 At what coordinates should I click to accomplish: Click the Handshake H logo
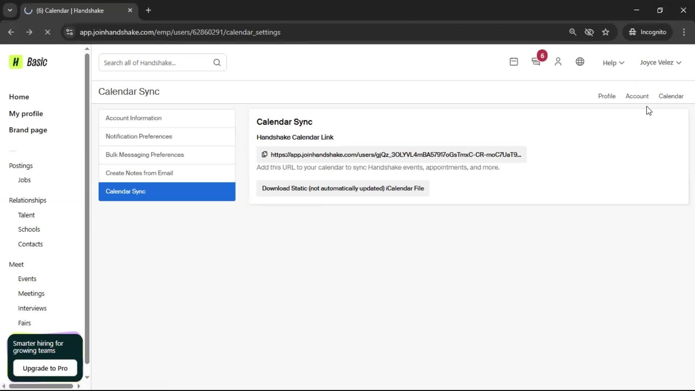[16, 62]
